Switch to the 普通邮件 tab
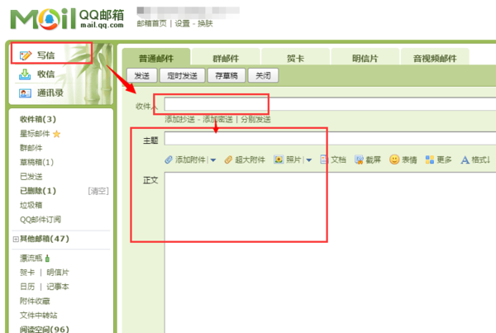 click(156, 58)
